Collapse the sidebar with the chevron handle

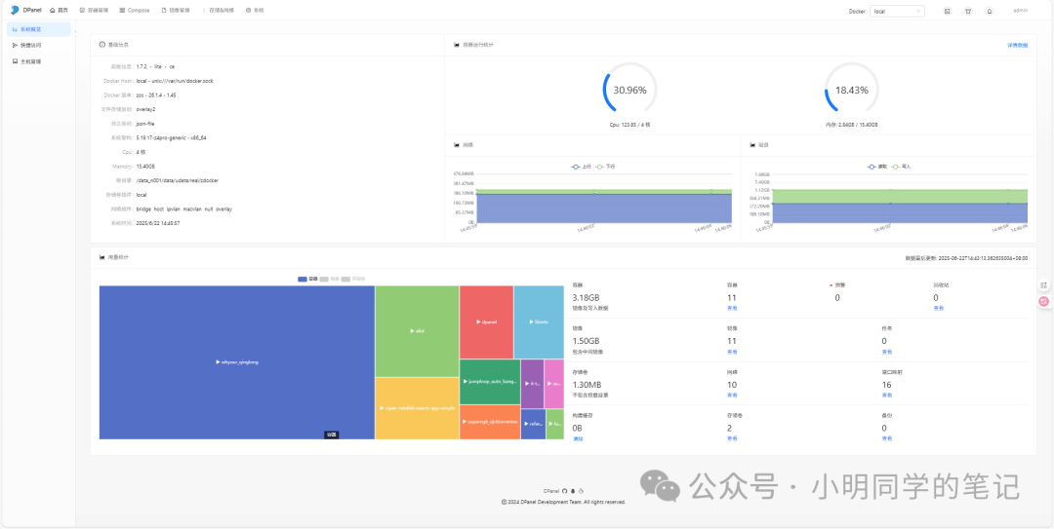[x=75, y=31]
